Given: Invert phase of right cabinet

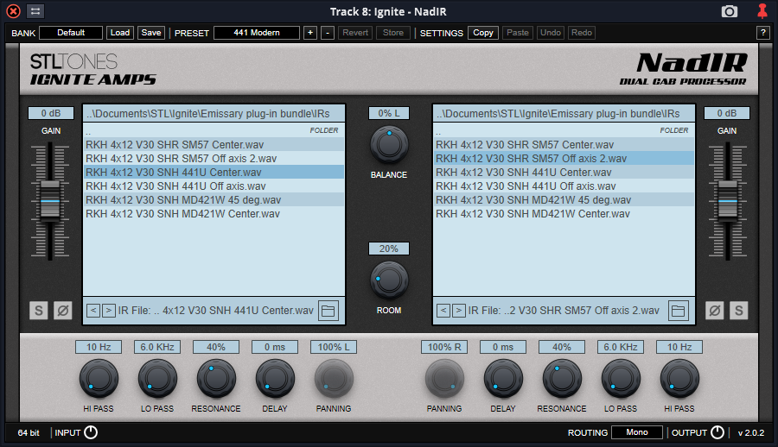Looking at the screenshot, I should click(715, 311).
